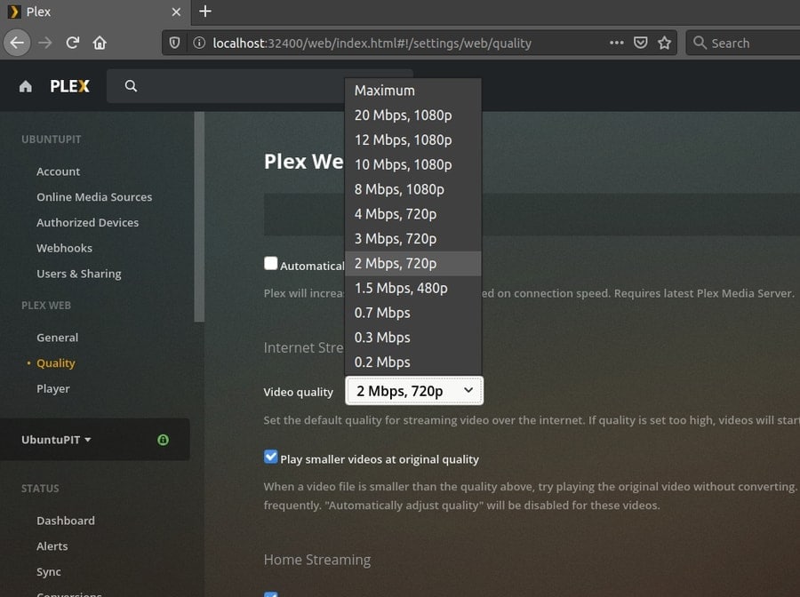Click the tracking protection shield icon
The height and width of the screenshot is (597, 800).
(x=174, y=43)
